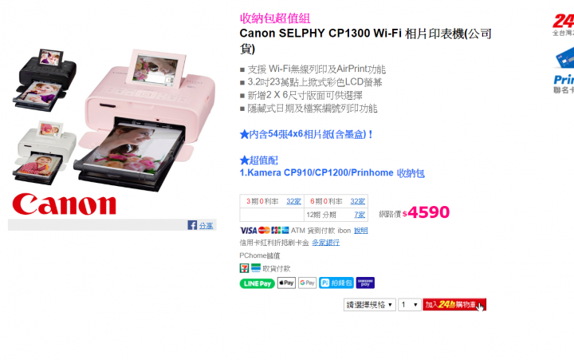Add item to 24h shopping cart
The width and height of the screenshot is (574, 360).
pyautogui.click(x=454, y=305)
